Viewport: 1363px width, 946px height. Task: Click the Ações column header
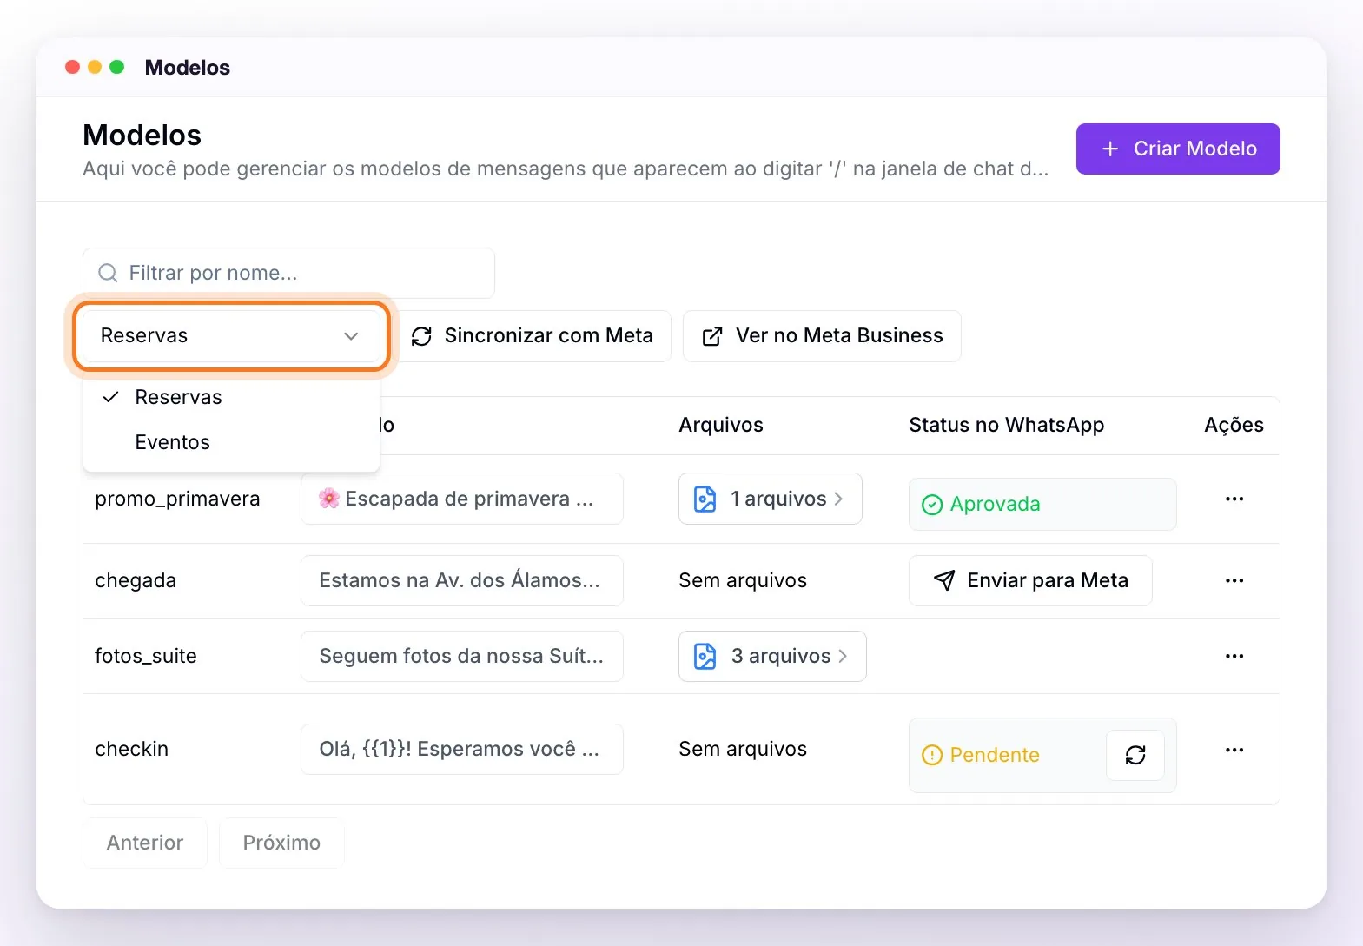(x=1234, y=425)
